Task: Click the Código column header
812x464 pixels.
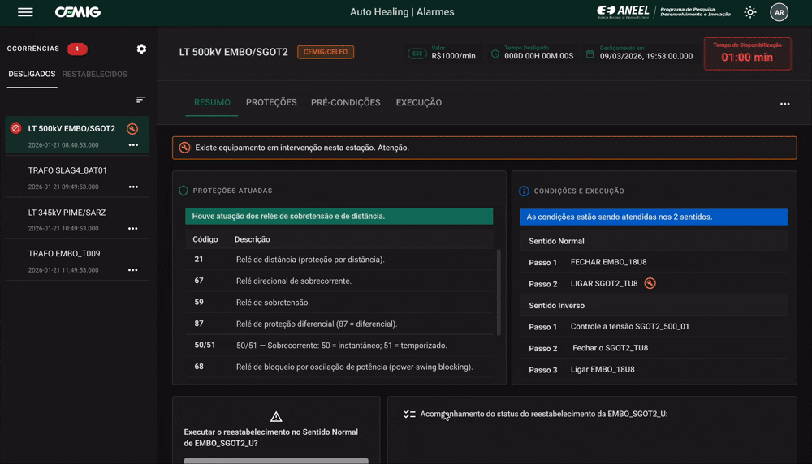Action: pos(205,239)
